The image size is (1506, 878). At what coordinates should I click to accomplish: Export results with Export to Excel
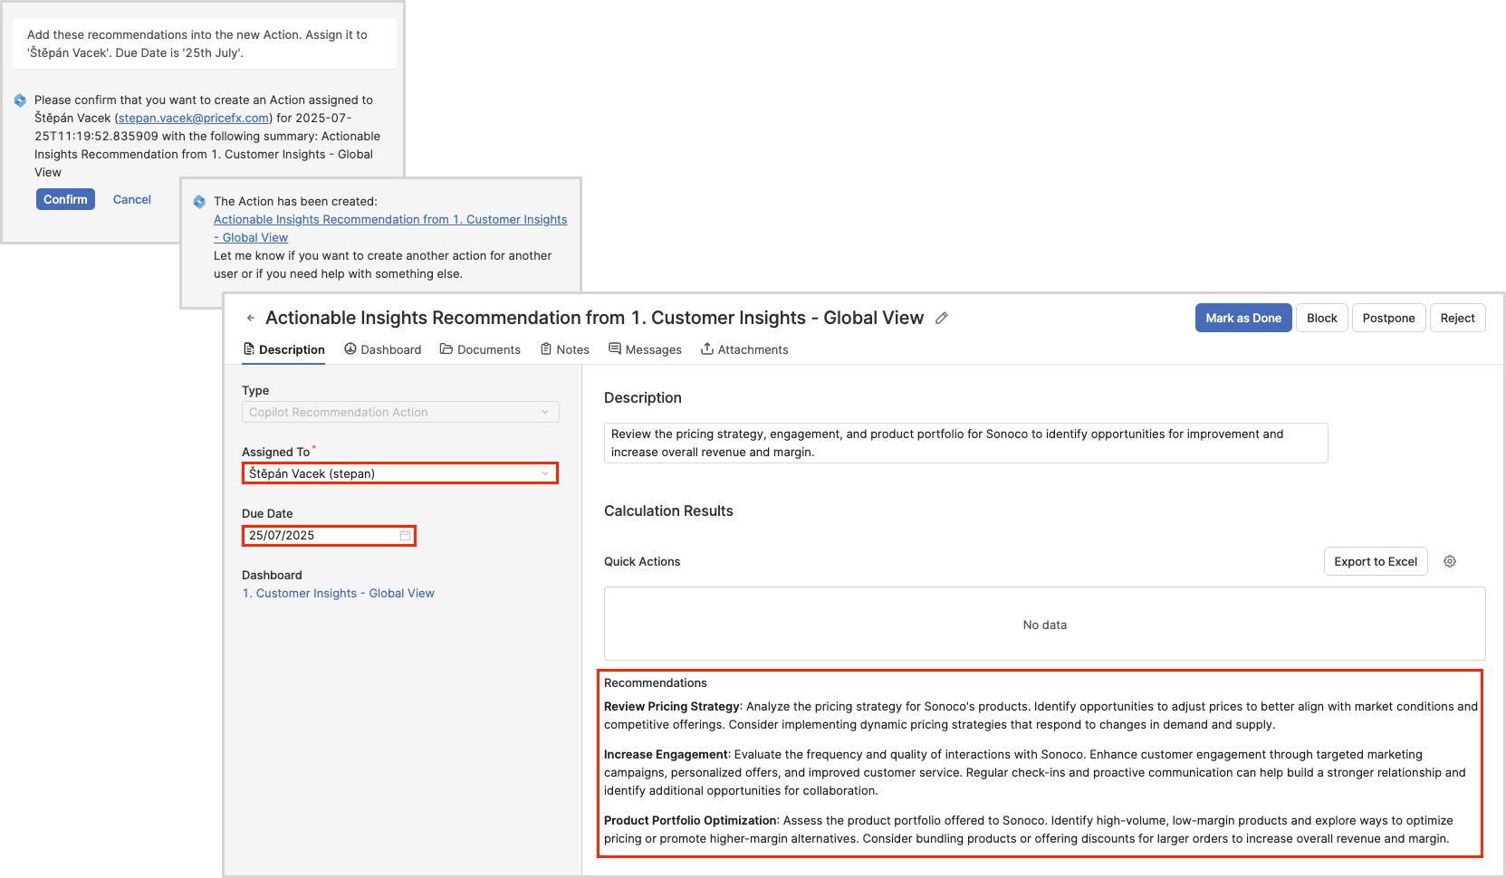pyautogui.click(x=1375, y=562)
